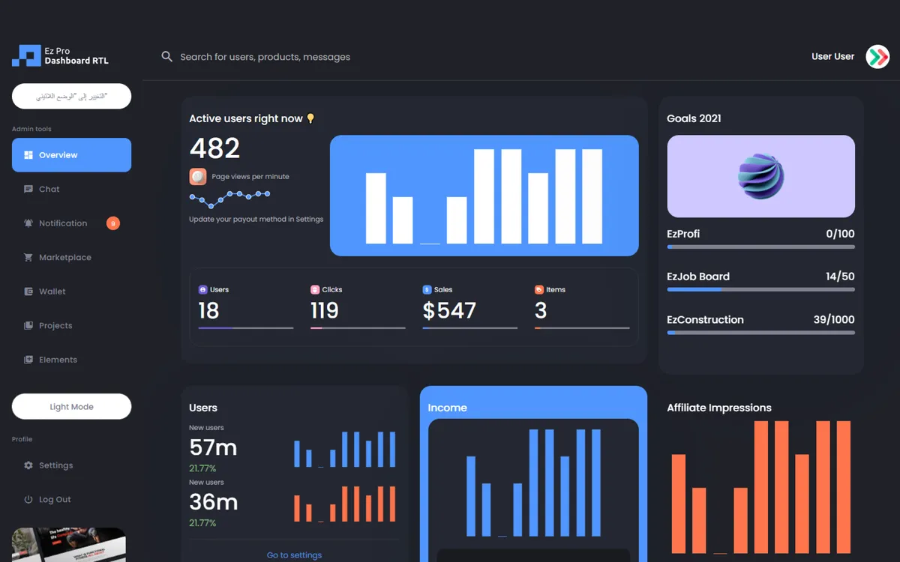Open the Chat menu item
The image size is (900, 562).
tap(71, 189)
